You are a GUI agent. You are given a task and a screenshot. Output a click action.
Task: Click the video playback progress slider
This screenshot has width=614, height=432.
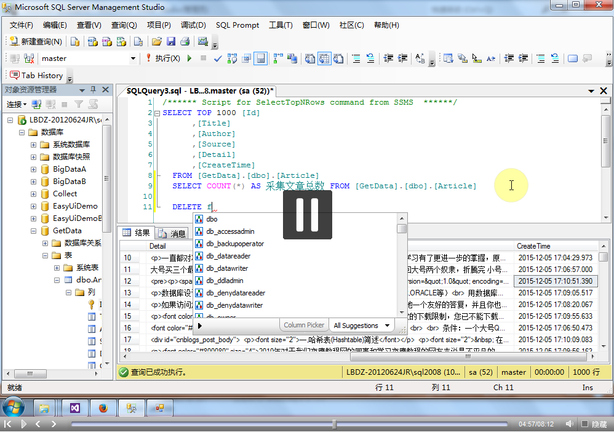[x=334, y=424]
